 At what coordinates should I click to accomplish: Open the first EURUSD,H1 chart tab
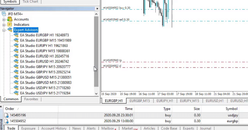click(x=215, y=101)
